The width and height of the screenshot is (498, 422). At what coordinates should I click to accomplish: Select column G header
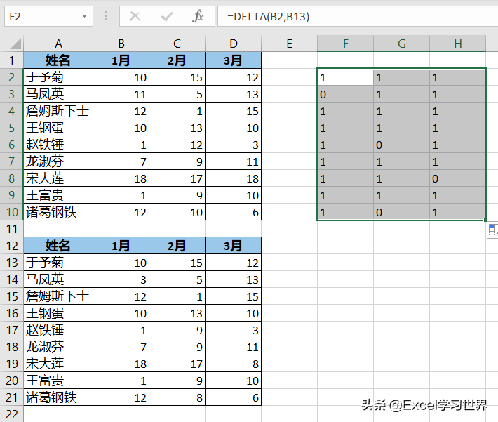[401, 44]
